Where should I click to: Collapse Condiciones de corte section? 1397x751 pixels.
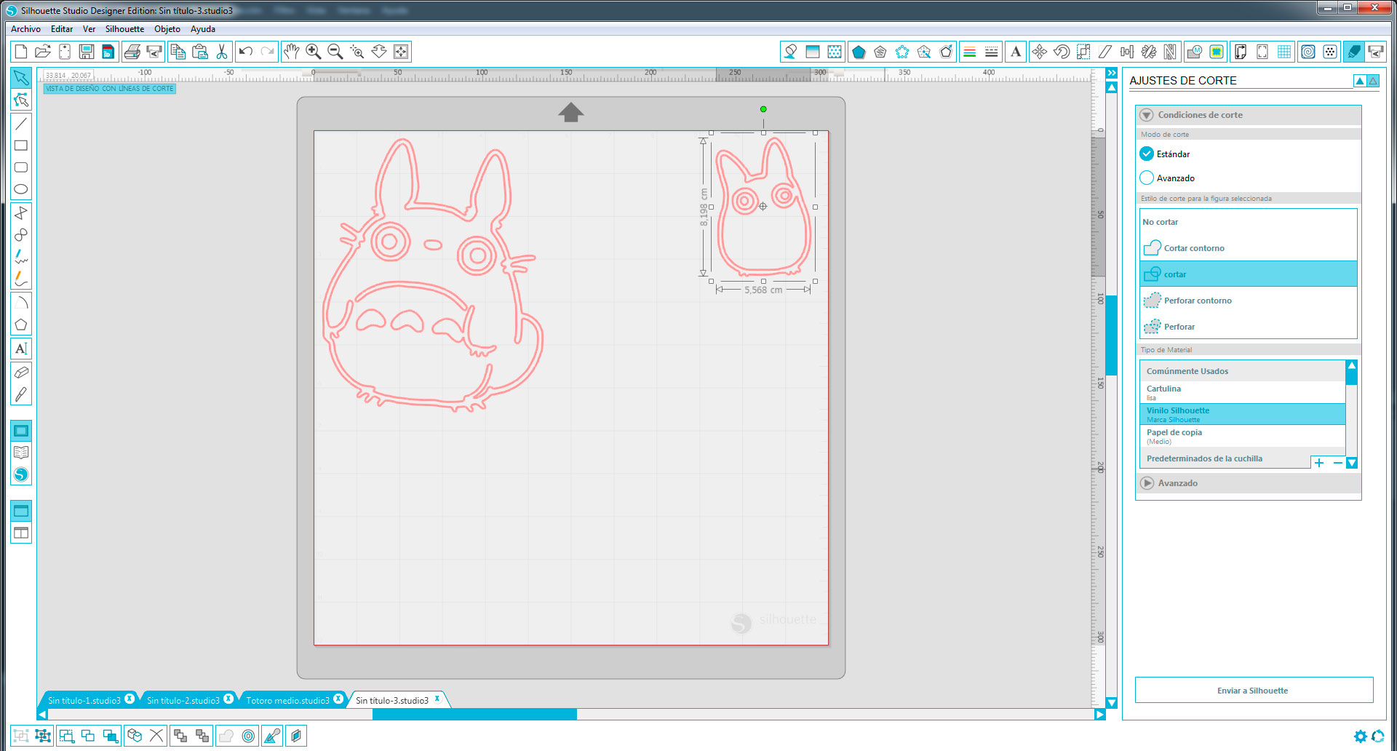(1147, 115)
